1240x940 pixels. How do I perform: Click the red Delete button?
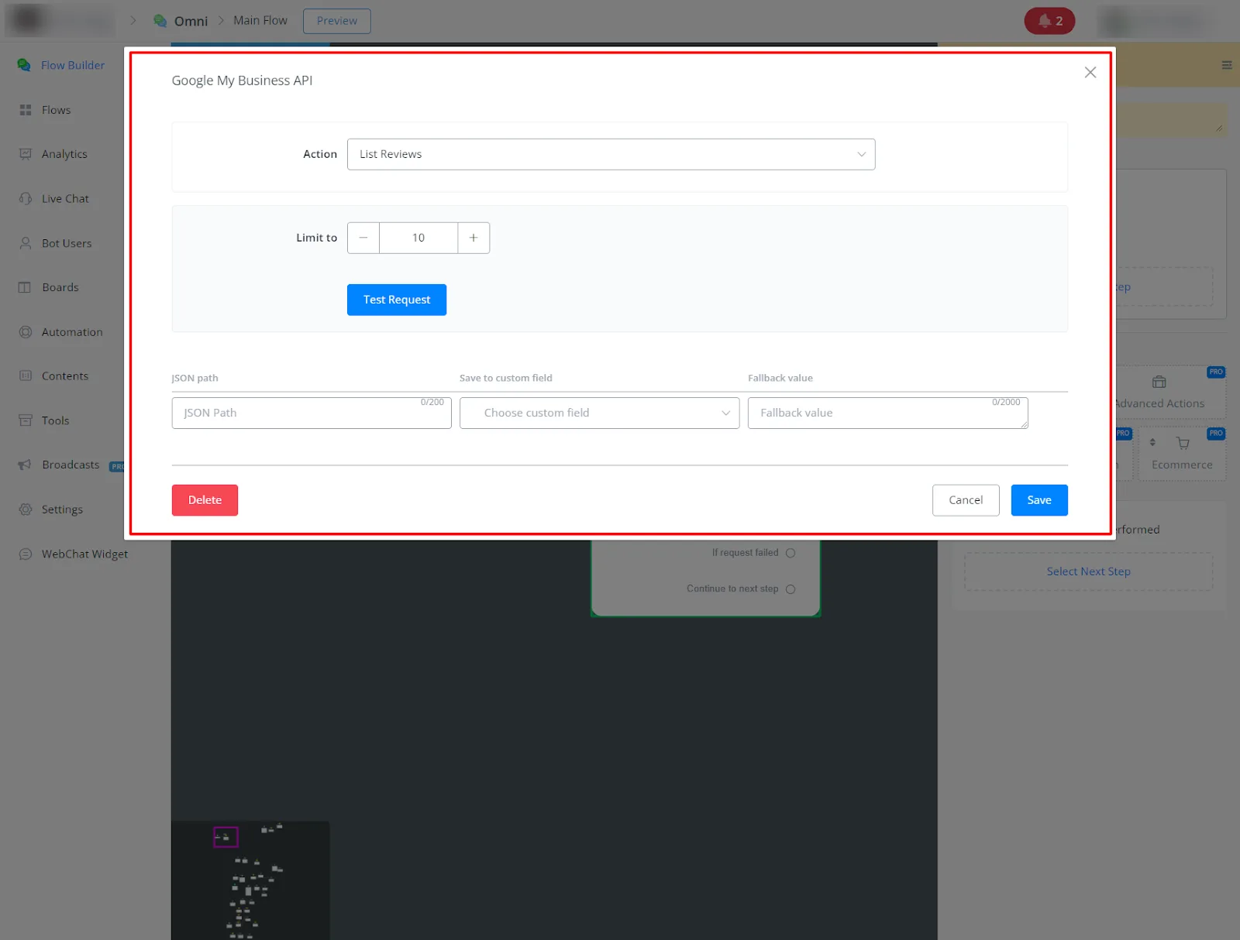(x=205, y=500)
